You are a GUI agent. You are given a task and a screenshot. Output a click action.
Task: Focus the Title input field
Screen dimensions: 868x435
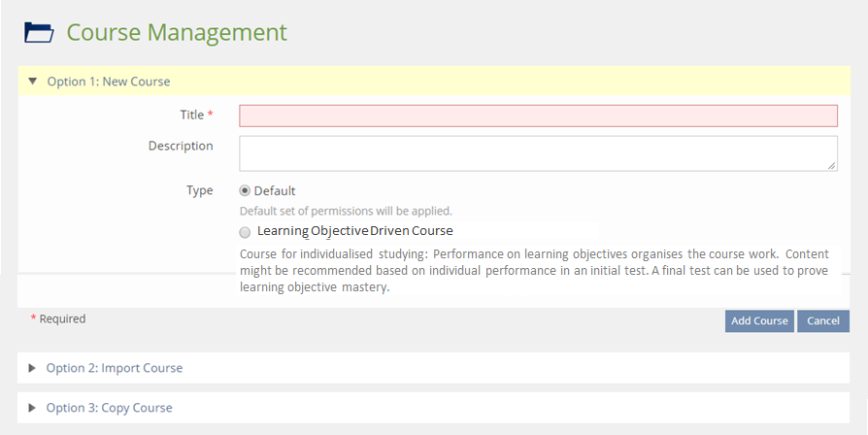coord(538,116)
